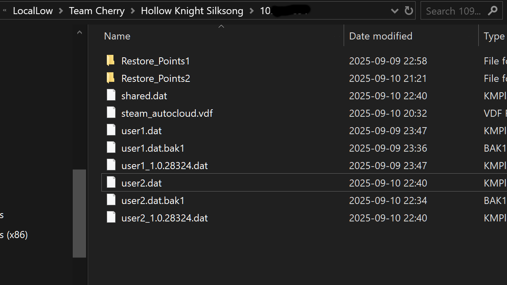The height and width of the screenshot is (285, 507).
Task: Select the user2_1.0.28324.dat file name
Action: 165,218
